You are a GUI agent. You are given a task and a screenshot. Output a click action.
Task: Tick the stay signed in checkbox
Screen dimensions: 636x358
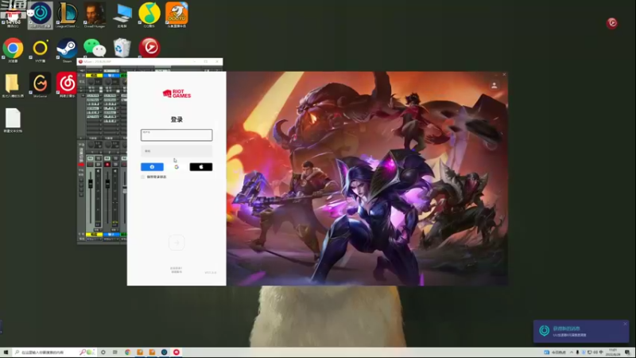coord(143,177)
